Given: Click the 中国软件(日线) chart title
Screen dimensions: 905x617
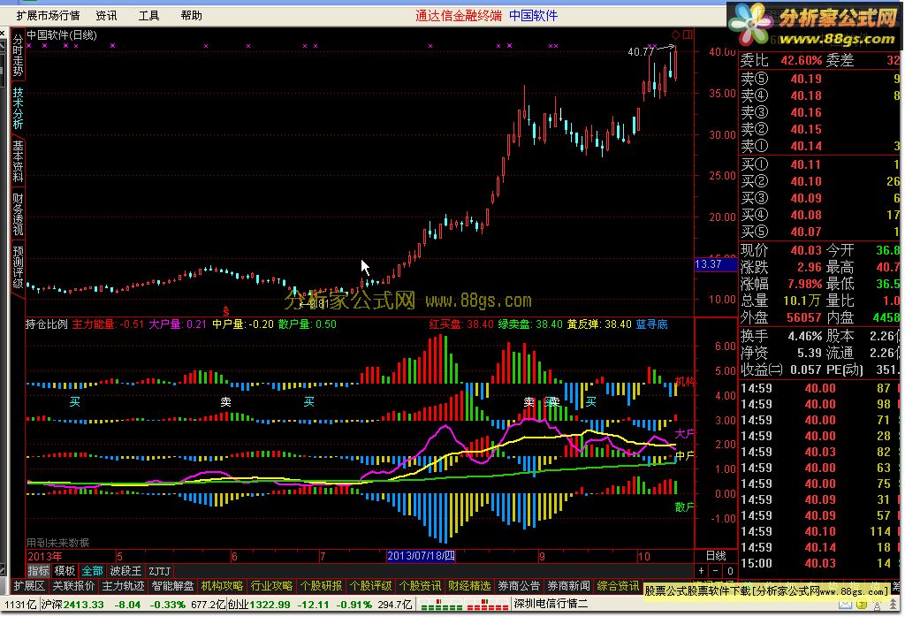Looking at the screenshot, I should 62,35.
